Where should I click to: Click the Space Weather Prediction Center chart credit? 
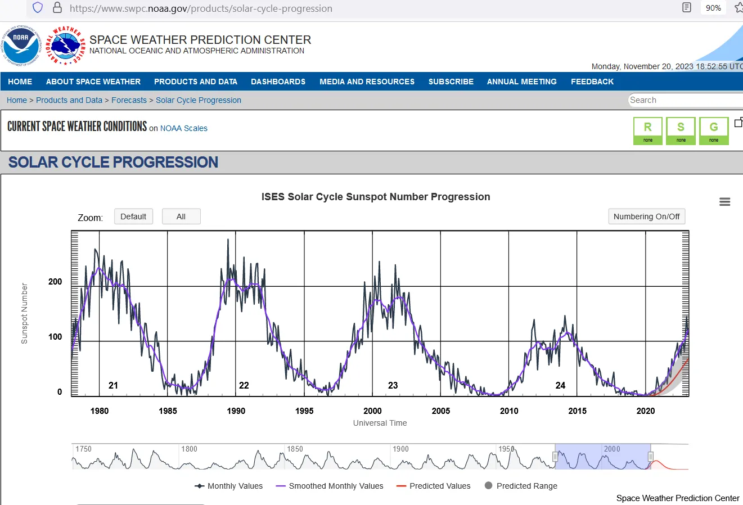[x=678, y=498]
